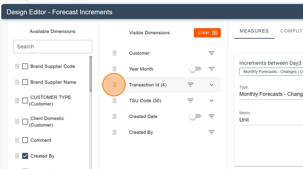Click the Available Dimensions Search field
303x169 pixels.
[53, 47]
